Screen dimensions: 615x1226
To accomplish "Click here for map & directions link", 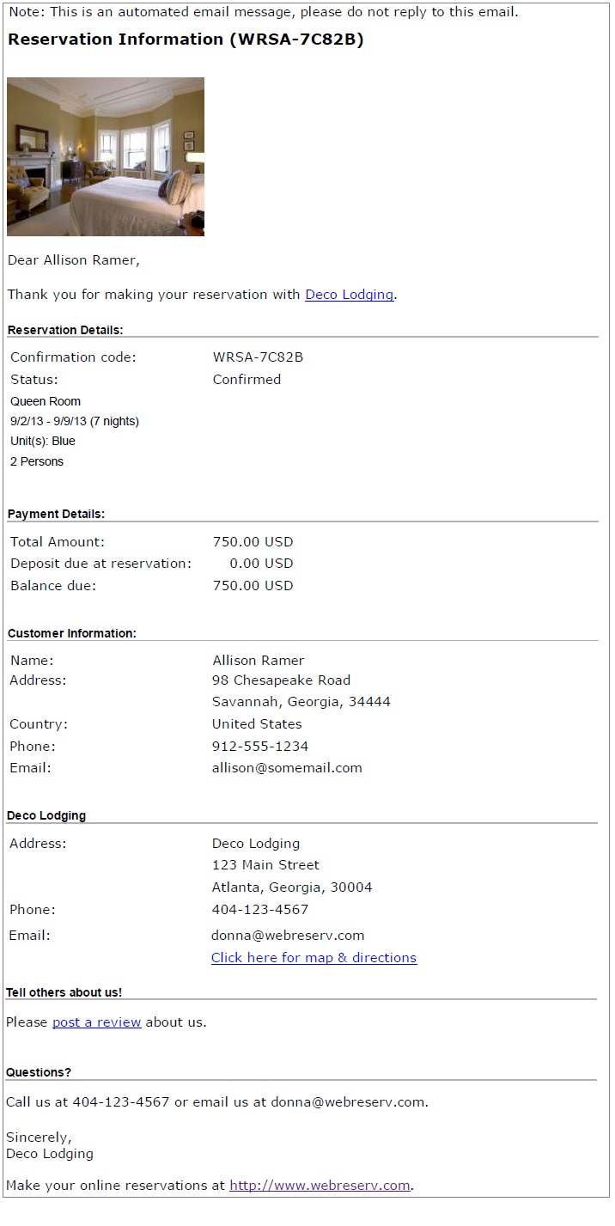I will (314, 958).
